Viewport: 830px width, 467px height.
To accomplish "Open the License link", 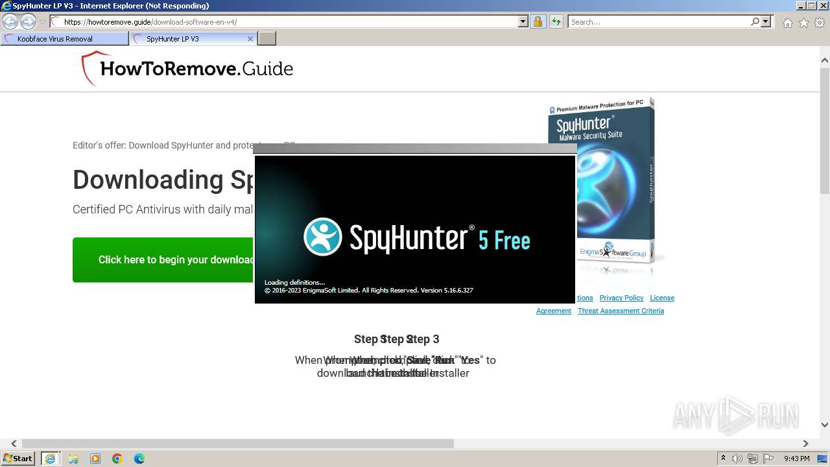I will pos(662,298).
